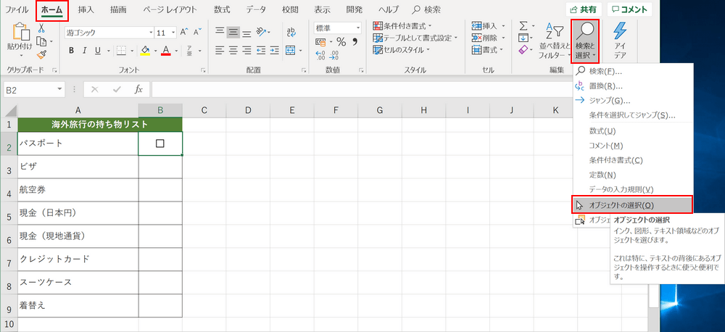Click the AutoSum sigma icon
The width and height of the screenshot is (725, 332).
(x=523, y=26)
